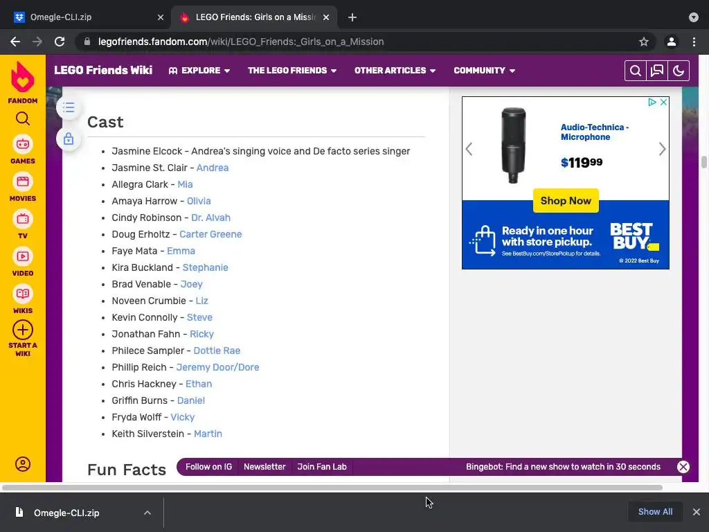Expand The LEGO Friends menu
The width and height of the screenshot is (709, 532).
[x=292, y=71]
